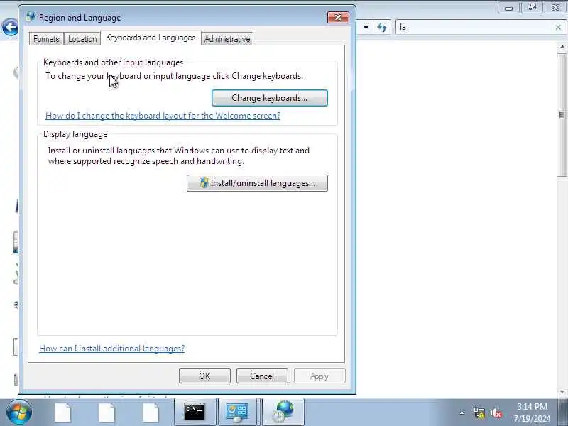Viewport: 568px width, 426px height.
Task: Select the Keyboards and Languages tab
Action: (151, 38)
